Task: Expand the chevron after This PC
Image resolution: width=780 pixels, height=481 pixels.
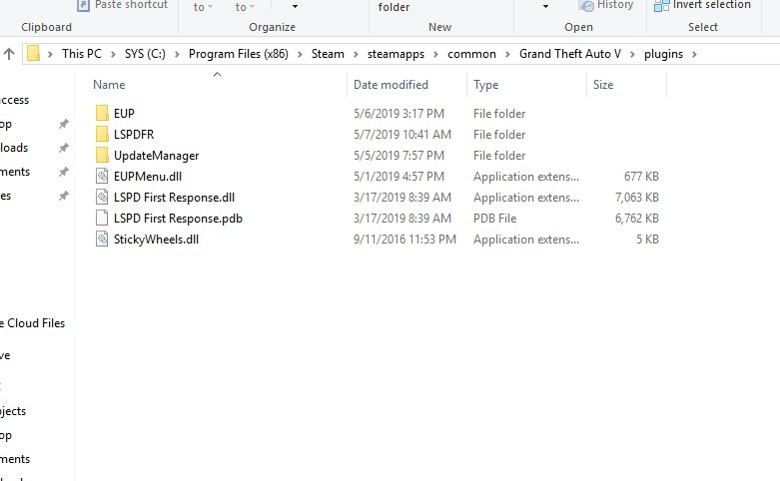Action: pos(113,54)
